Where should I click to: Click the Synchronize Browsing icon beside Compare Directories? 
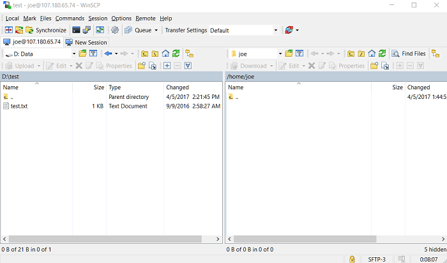coord(19,30)
